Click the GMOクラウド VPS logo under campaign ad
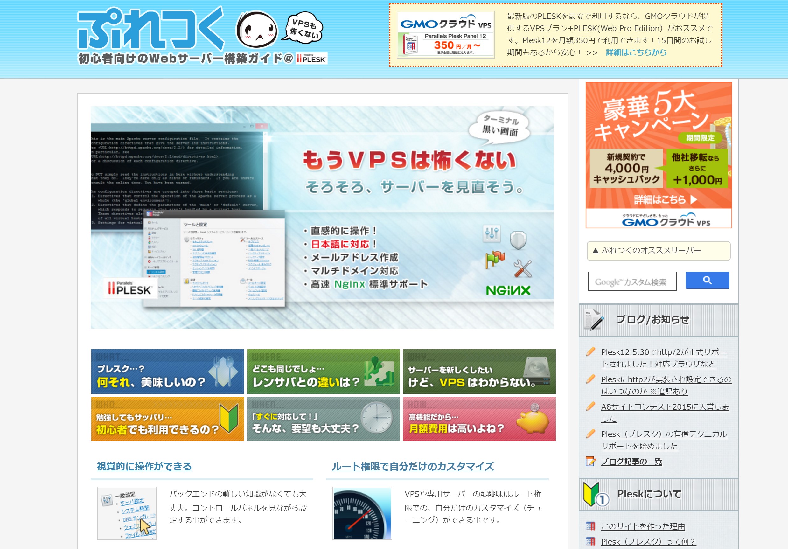This screenshot has height=549, width=788. 666,220
